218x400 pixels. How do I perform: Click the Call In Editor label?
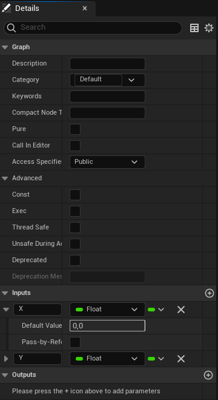click(x=31, y=145)
